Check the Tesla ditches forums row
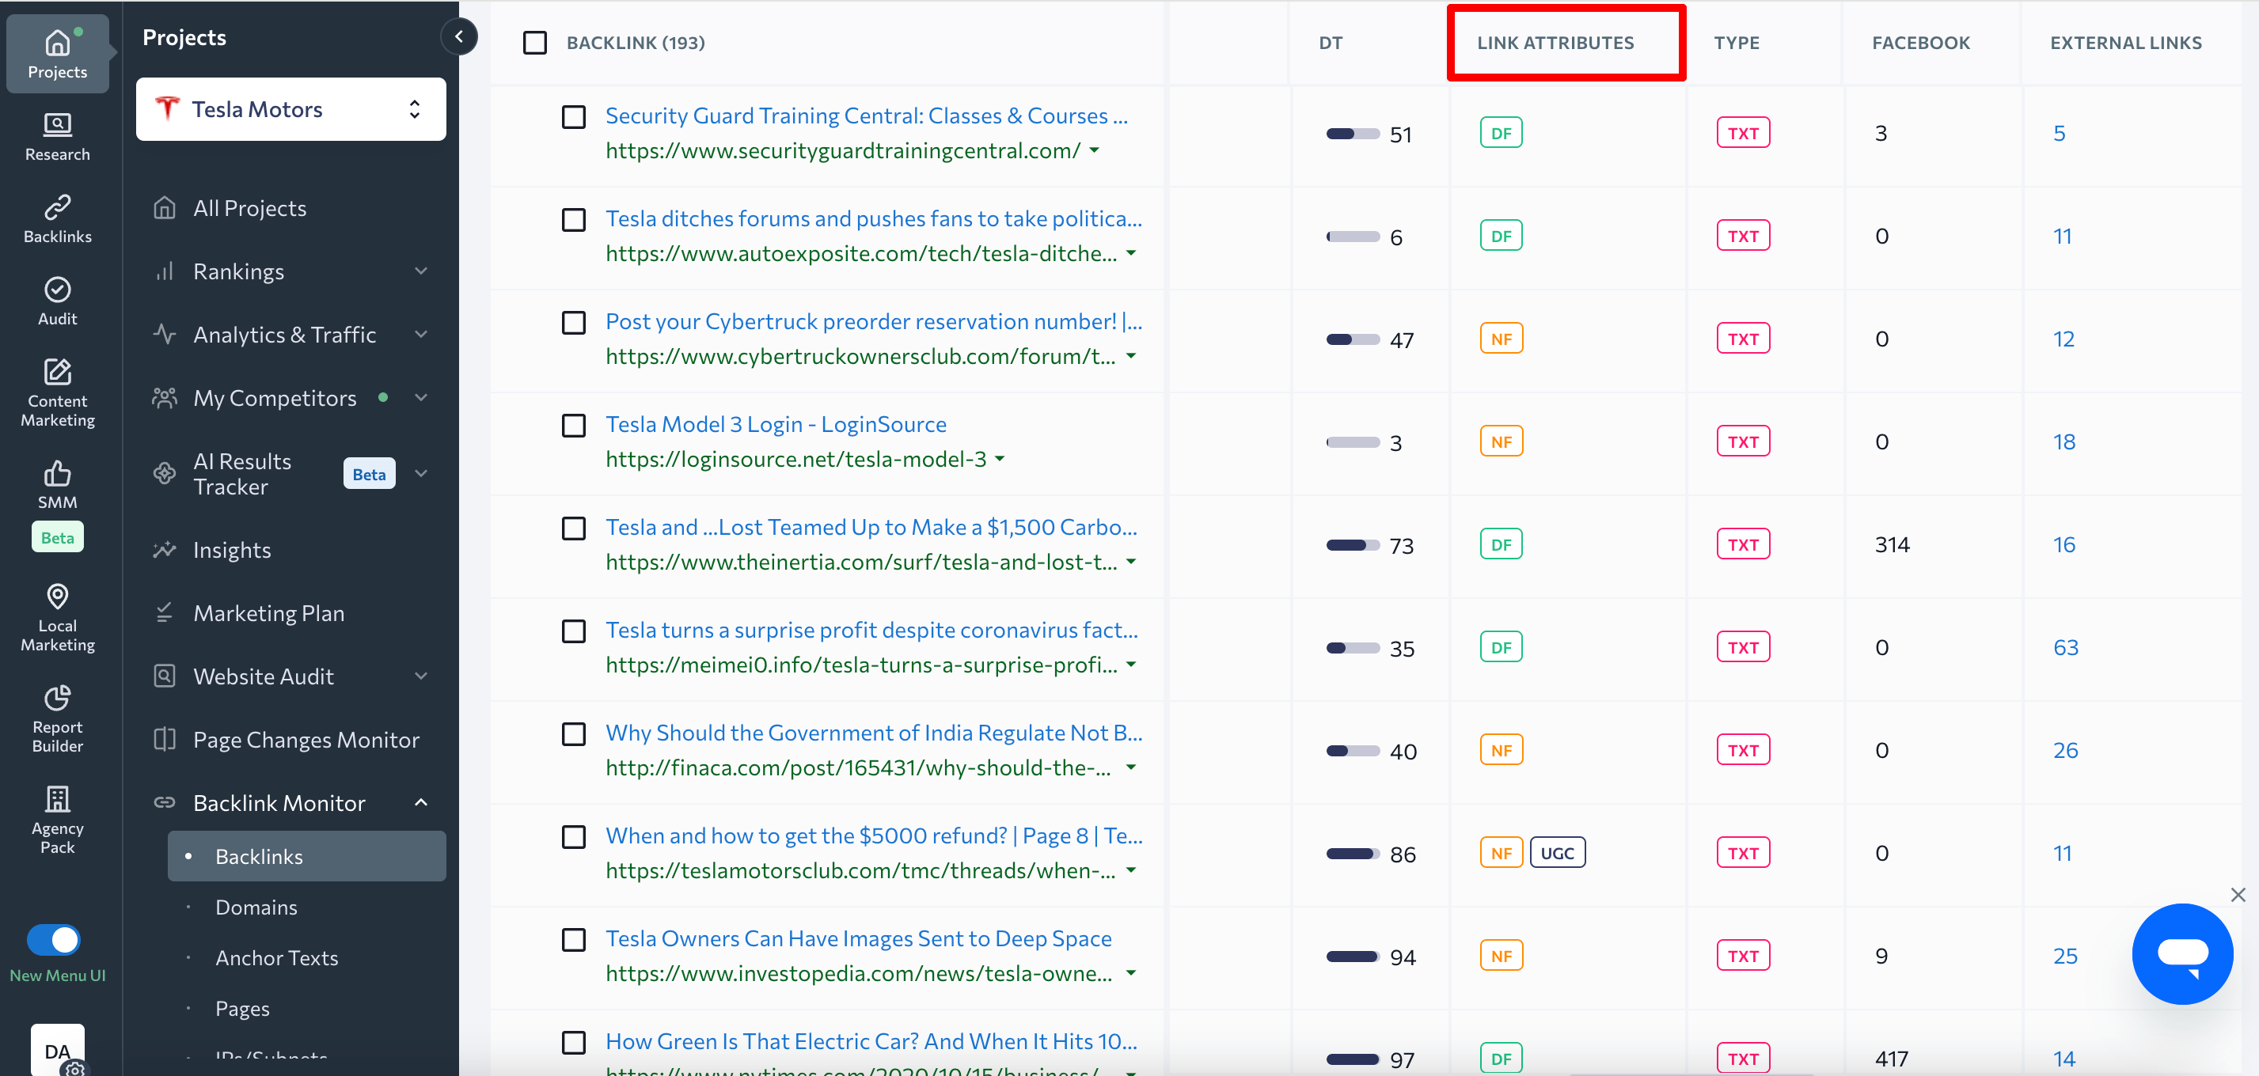Image resolution: width=2259 pixels, height=1076 pixels. (572, 219)
